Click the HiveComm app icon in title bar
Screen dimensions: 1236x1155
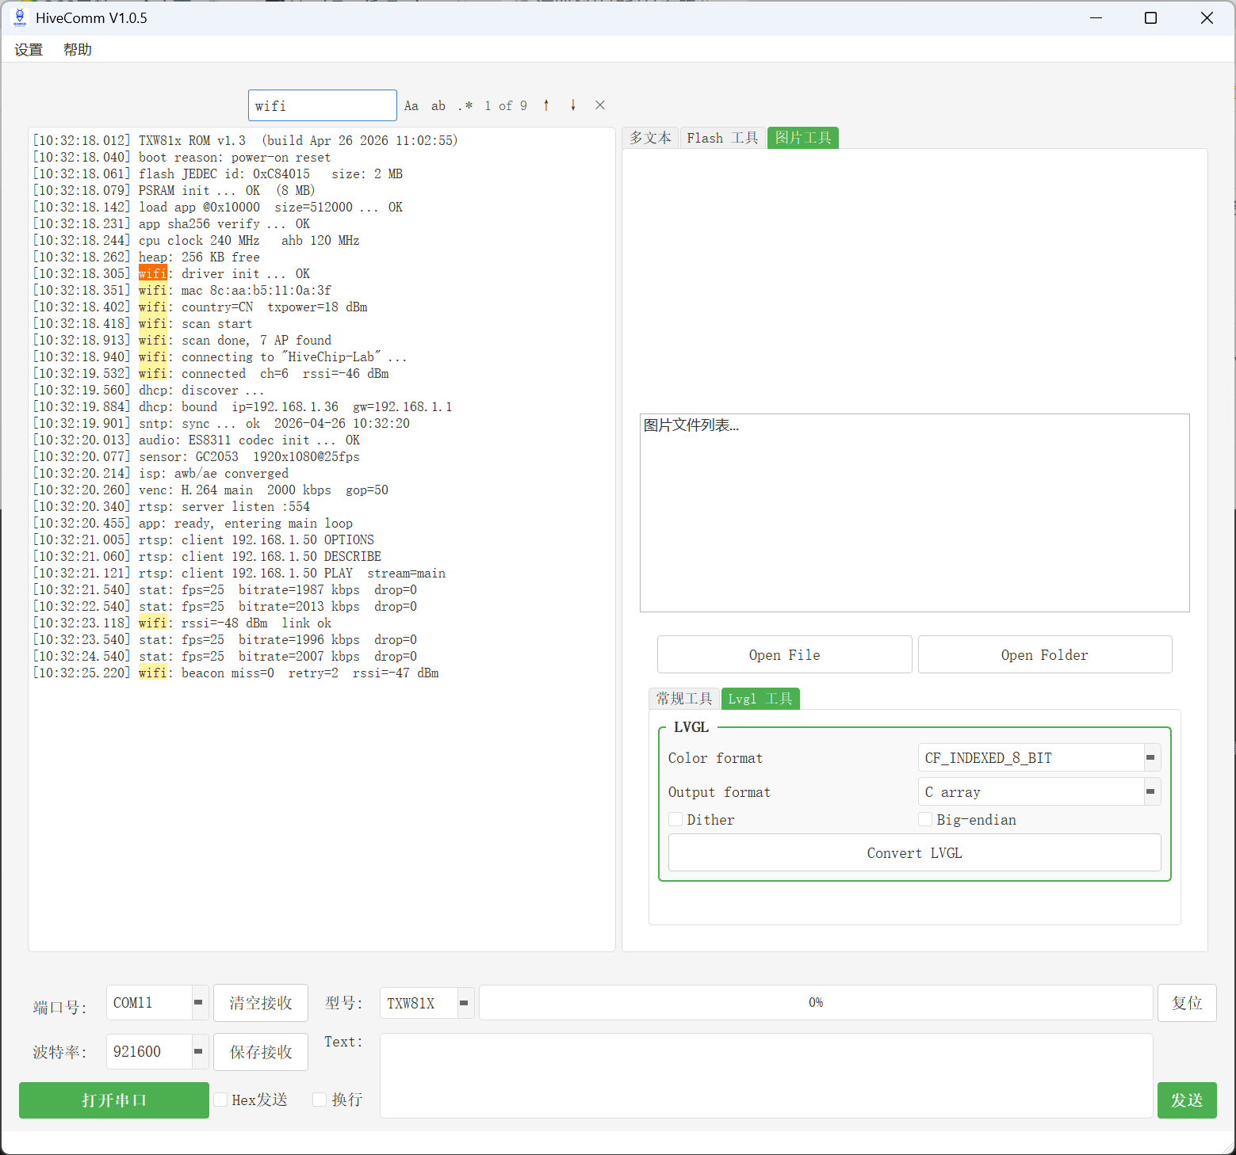(20, 17)
